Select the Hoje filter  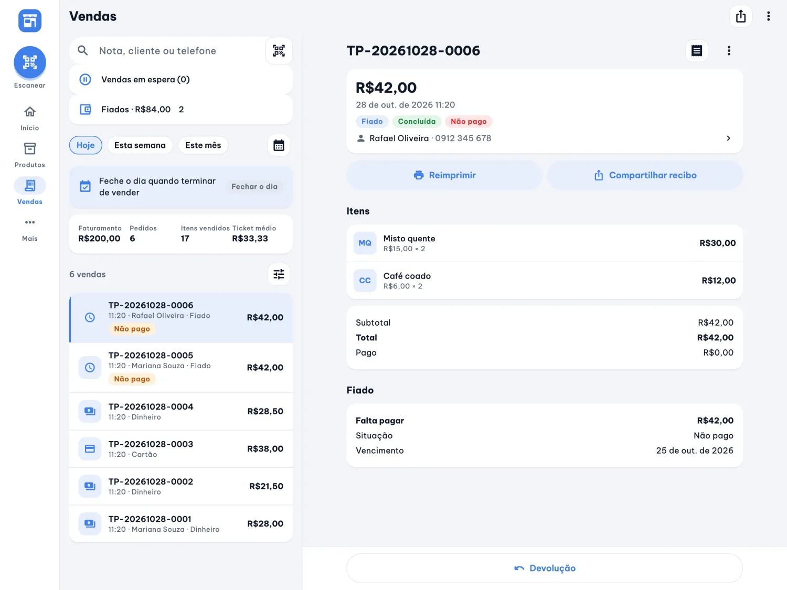[86, 145]
